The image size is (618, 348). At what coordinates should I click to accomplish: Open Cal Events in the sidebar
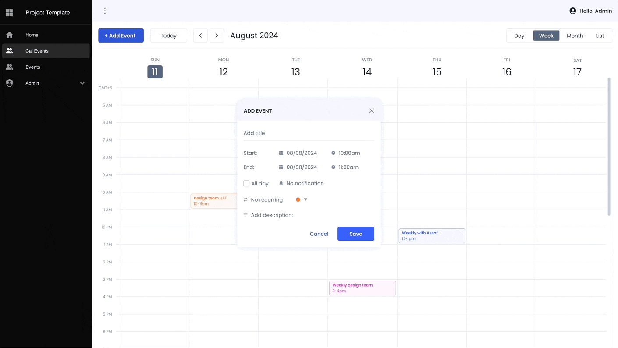[x=46, y=51]
